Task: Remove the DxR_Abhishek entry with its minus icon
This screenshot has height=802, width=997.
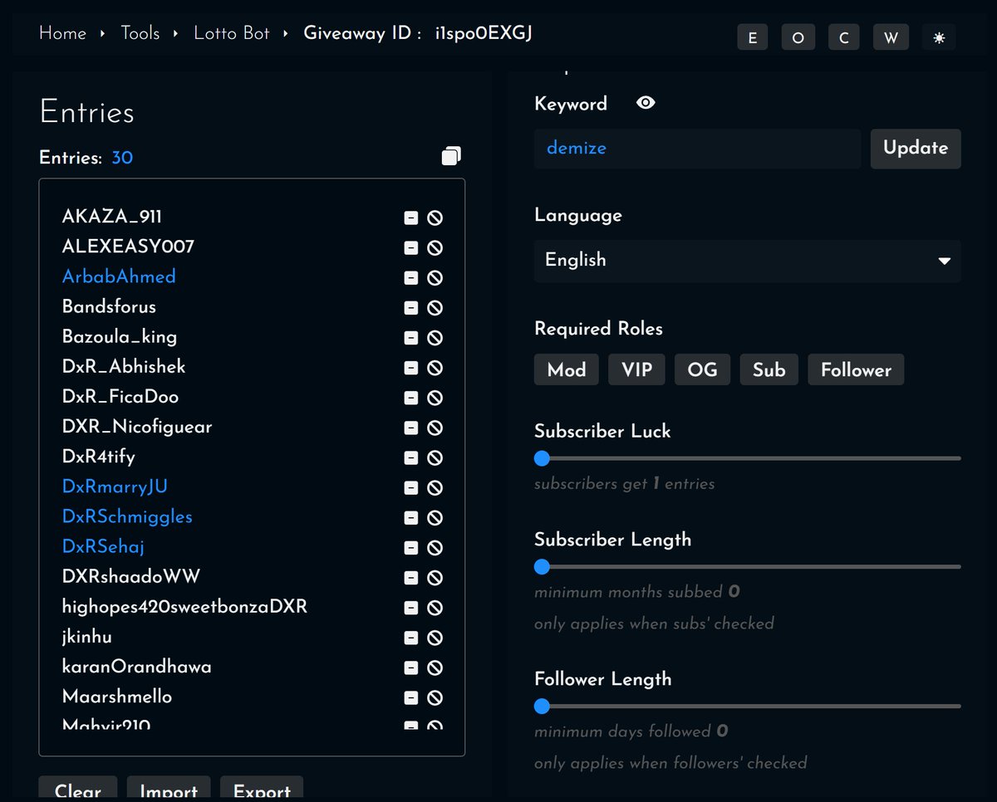Action: pyautogui.click(x=410, y=367)
